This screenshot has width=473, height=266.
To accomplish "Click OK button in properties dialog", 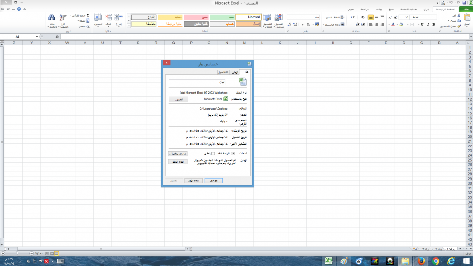I will coord(214,181).
